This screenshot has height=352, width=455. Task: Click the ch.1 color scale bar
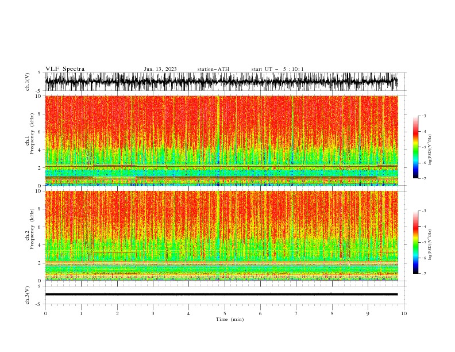415,147
